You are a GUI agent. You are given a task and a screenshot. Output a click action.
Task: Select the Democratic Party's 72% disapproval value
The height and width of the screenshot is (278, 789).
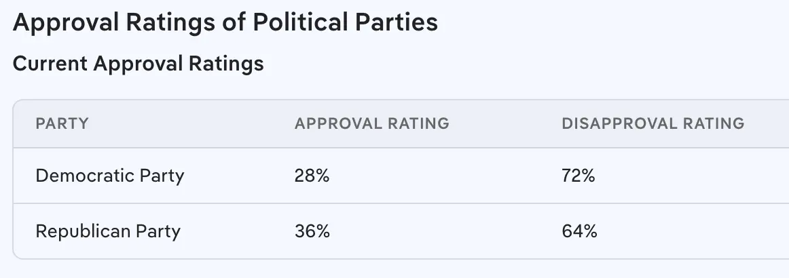pyautogui.click(x=579, y=176)
